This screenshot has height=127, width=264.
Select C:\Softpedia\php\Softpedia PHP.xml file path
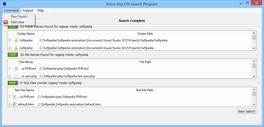(64, 69)
